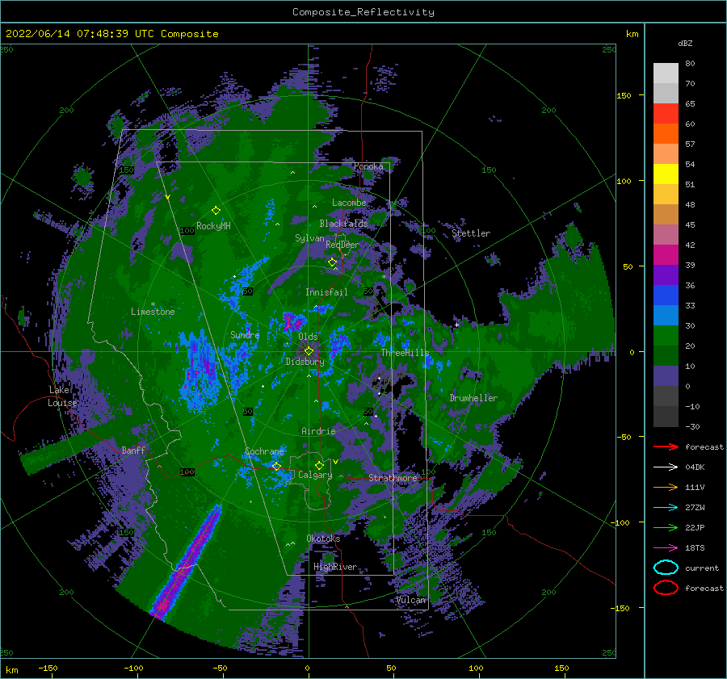Click the yellow diamond marker at Red Deer

(x=332, y=262)
